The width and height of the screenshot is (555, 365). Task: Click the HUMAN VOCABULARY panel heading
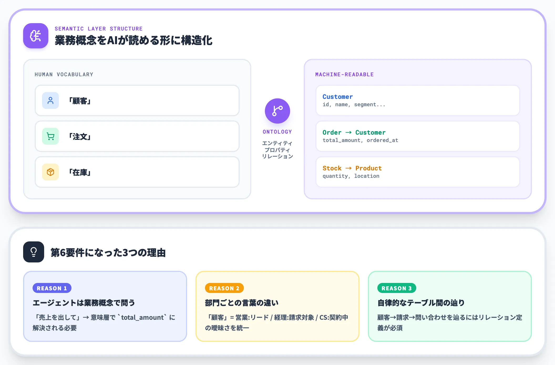(x=64, y=74)
